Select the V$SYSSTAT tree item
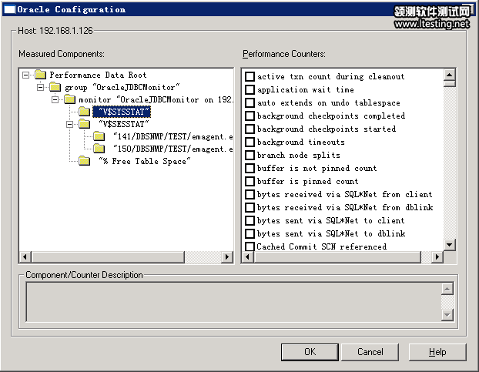Viewport: 479px width, 372px height. coord(122,112)
